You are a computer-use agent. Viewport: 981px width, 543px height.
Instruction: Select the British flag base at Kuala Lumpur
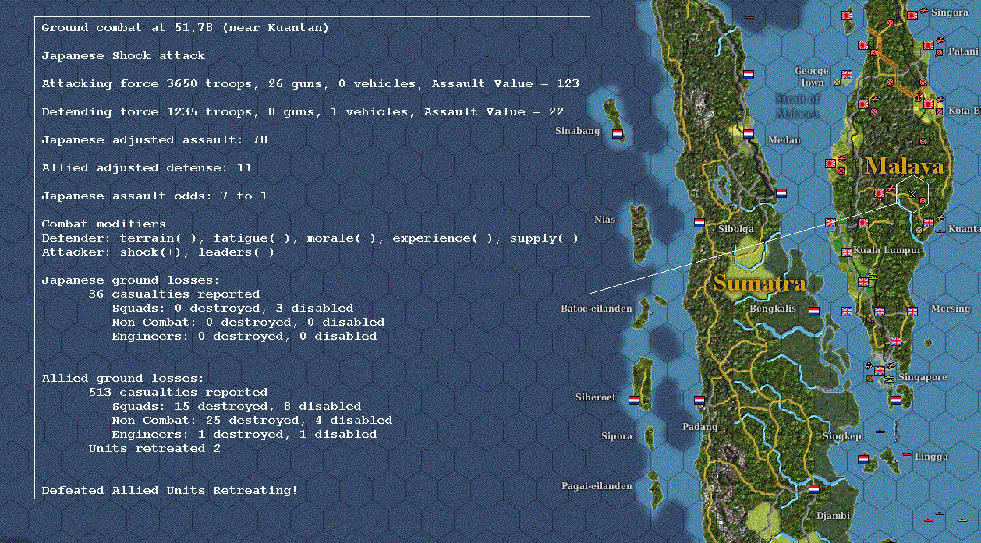(847, 252)
